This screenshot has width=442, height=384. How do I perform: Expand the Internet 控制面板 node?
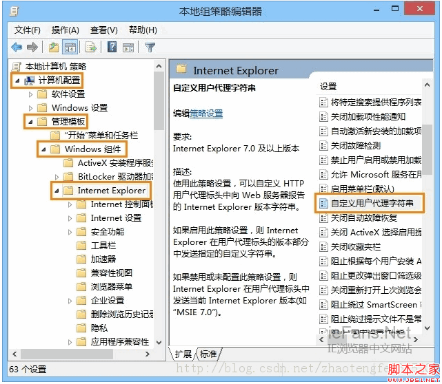pyautogui.click(x=70, y=204)
